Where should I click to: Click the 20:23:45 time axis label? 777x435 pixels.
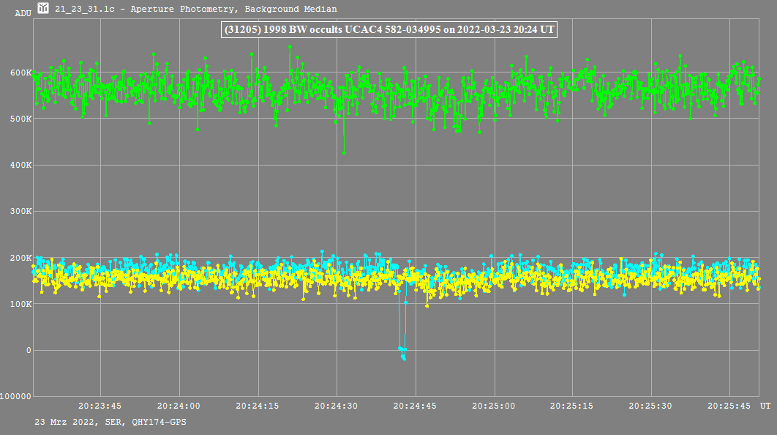point(100,406)
